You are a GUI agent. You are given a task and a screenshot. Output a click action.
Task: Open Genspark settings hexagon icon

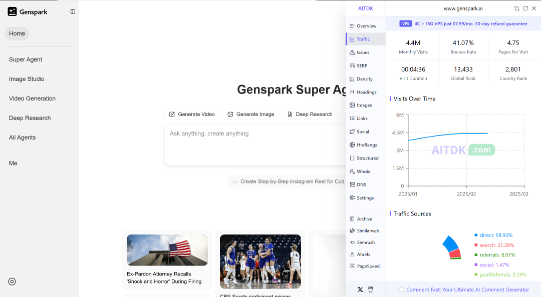(x=12, y=281)
